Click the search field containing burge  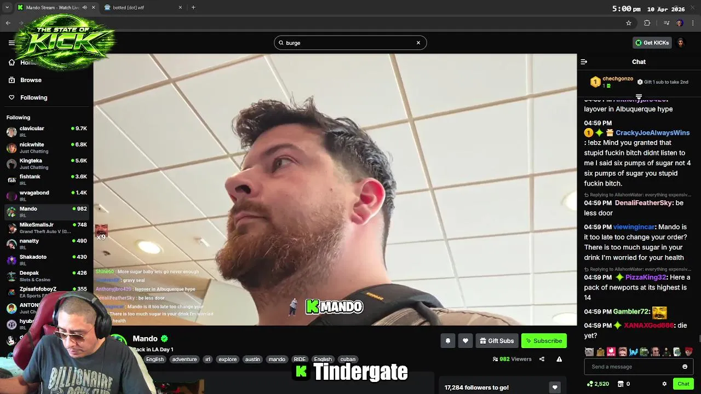click(350, 43)
